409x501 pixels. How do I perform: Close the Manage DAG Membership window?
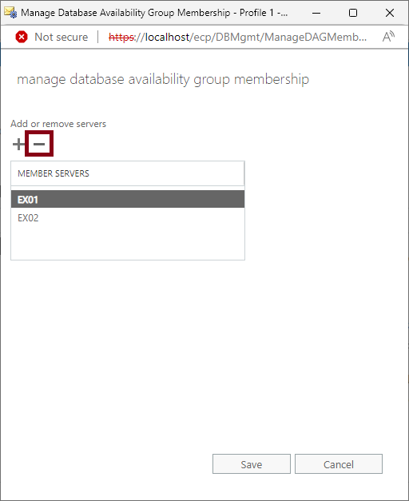[390, 13]
